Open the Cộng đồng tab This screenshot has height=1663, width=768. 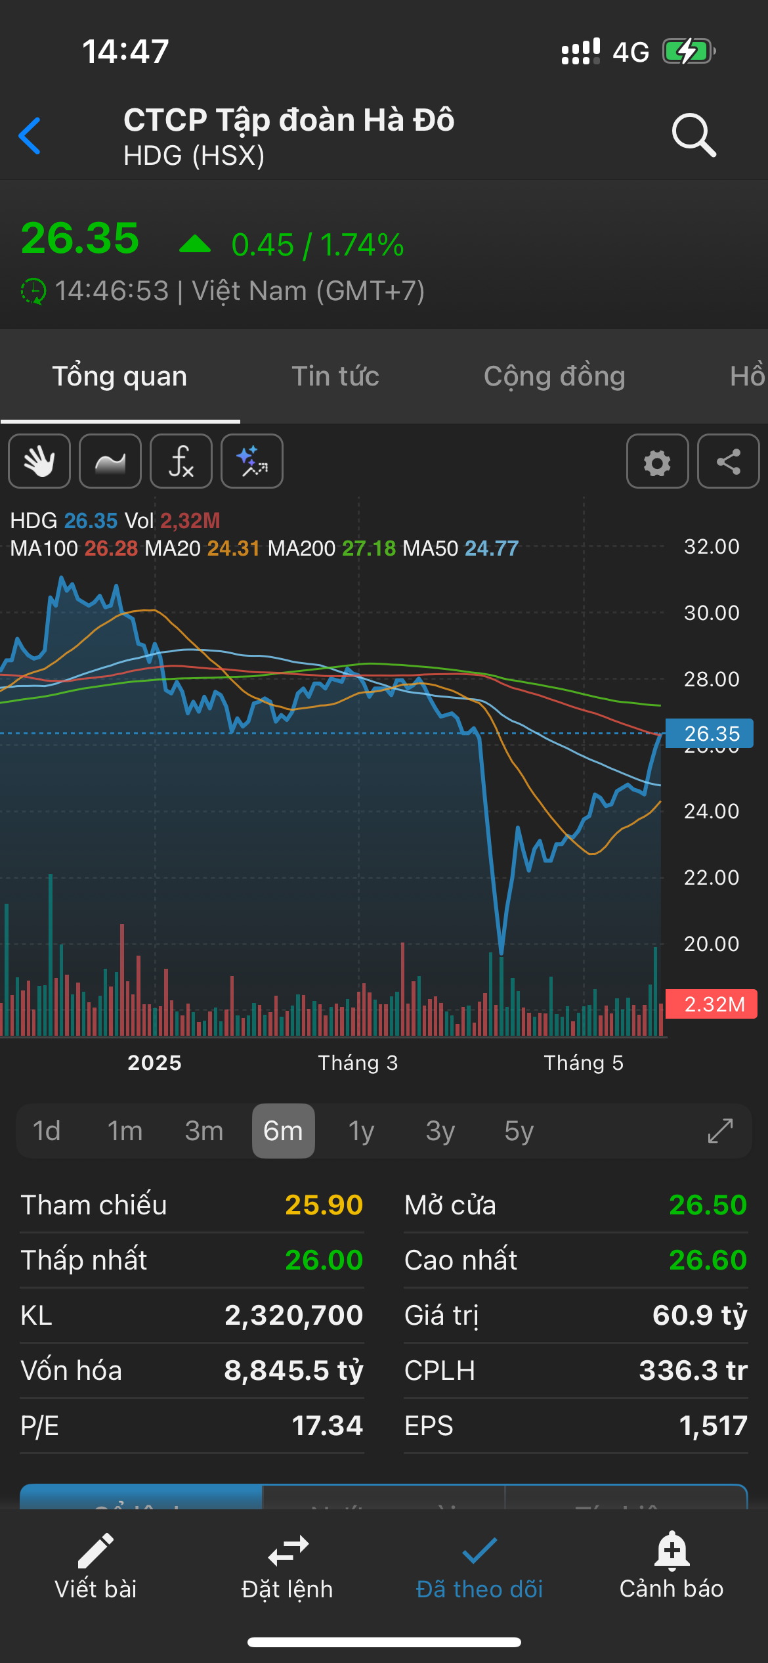[x=554, y=376]
